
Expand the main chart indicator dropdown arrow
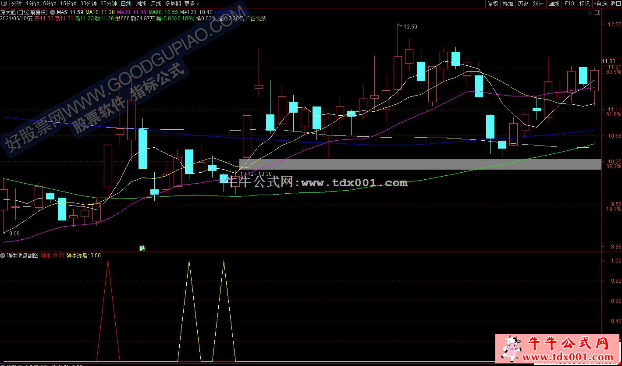pyautogui.click(x=53, y=12)
